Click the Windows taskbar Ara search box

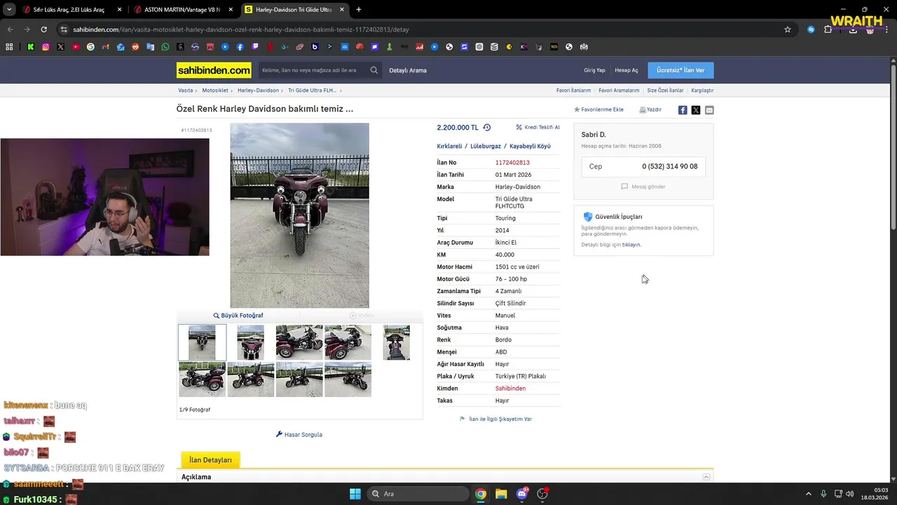[418, 494]
